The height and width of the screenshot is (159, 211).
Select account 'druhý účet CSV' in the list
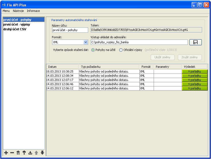[x=24, y=29]
